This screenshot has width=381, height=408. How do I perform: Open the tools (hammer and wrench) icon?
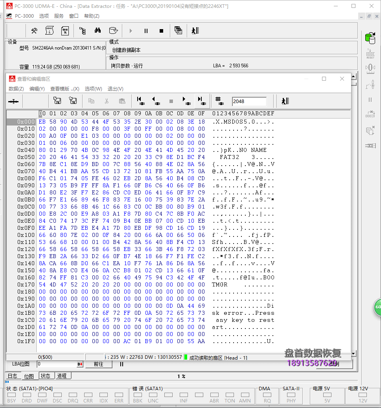click(x=34, y=31)
